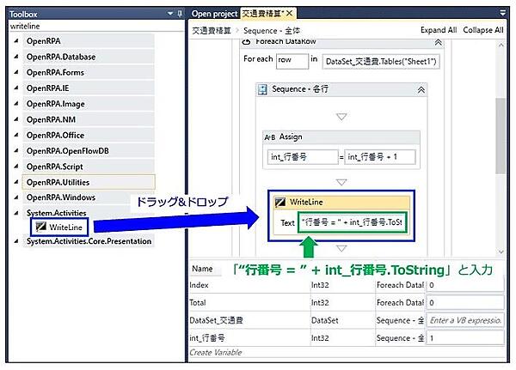
Task: Pin the Toolbox panel
Action: click(x=180, y=14)
